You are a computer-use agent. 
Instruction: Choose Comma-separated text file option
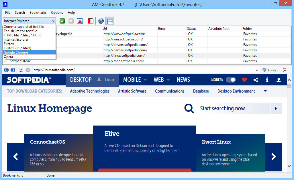(x=29, y=27)
